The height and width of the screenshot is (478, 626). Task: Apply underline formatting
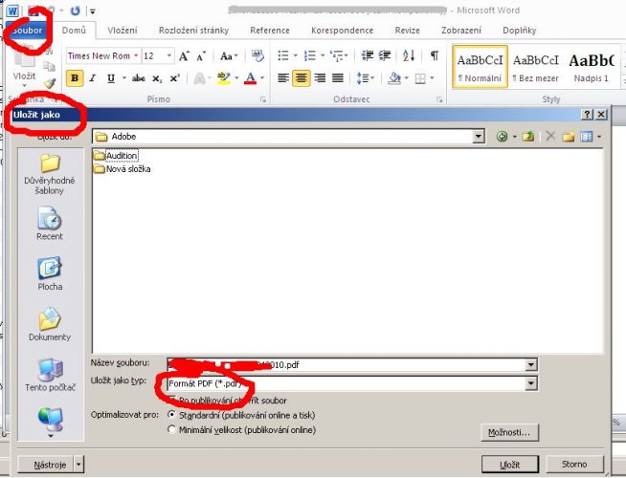[x=111, y=78]
